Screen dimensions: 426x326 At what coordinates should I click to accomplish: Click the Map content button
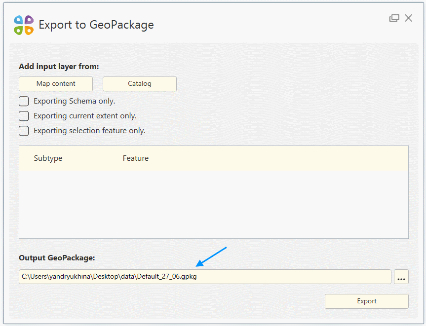click(x=56, y=84)
